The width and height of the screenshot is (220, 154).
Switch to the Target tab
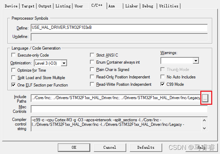[x=28, y=6]
